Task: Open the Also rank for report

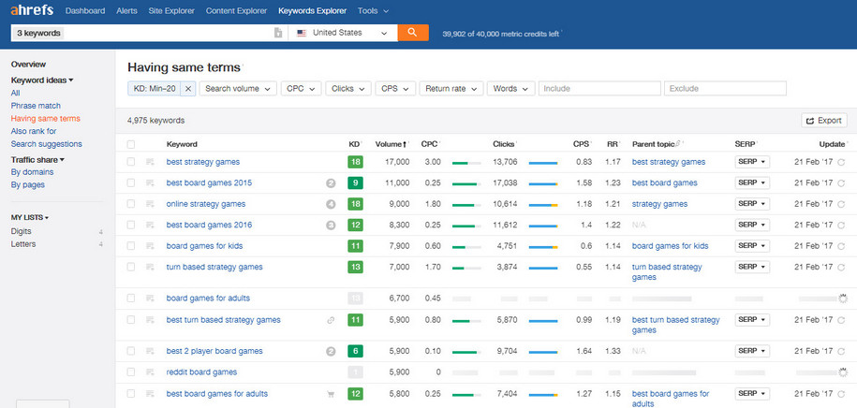Action: pyautogui.click(x=34, y=131)
